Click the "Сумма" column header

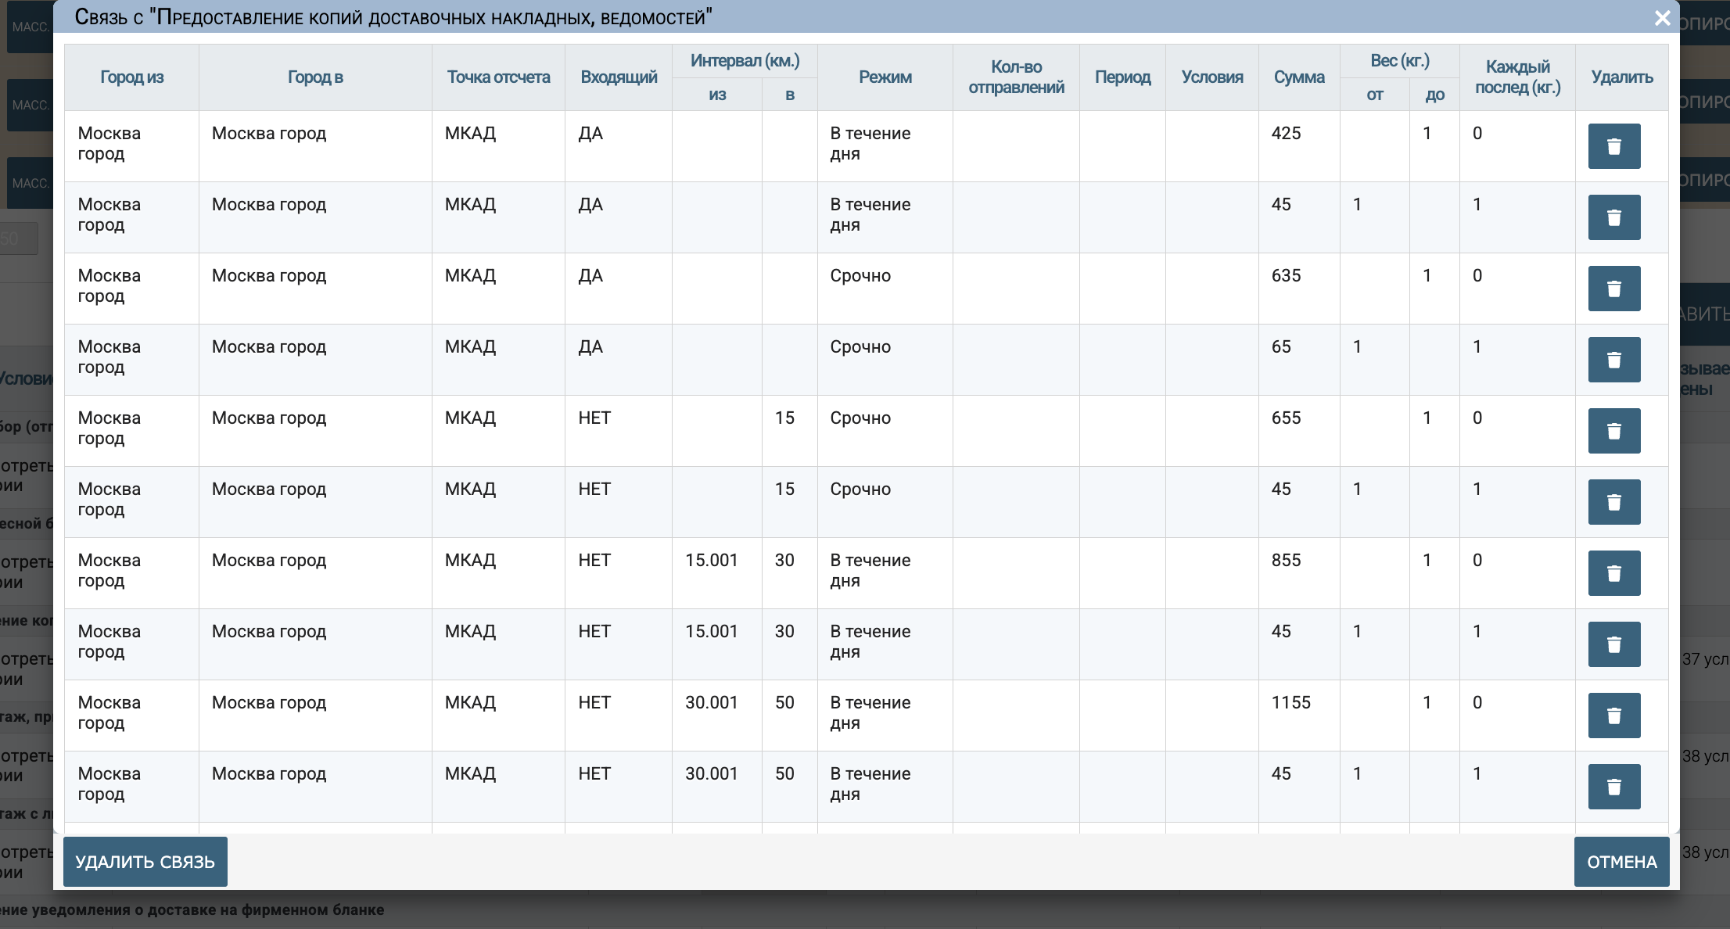(1298, 77)
